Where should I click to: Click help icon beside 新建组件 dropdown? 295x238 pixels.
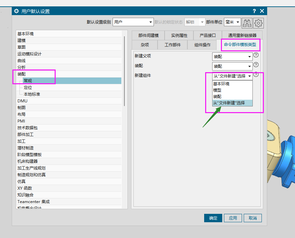point(256,75)
